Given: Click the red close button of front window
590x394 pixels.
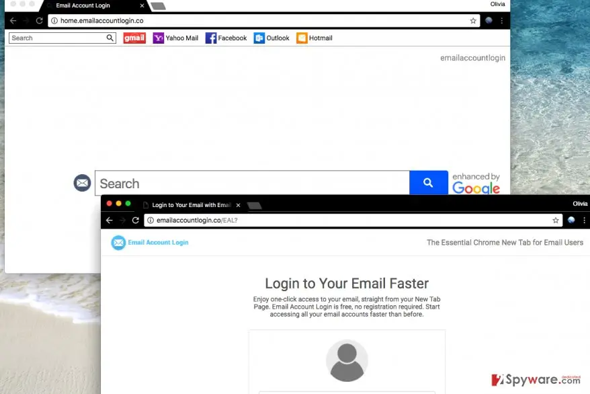Looking at the screenshot, I should (109, 204).
